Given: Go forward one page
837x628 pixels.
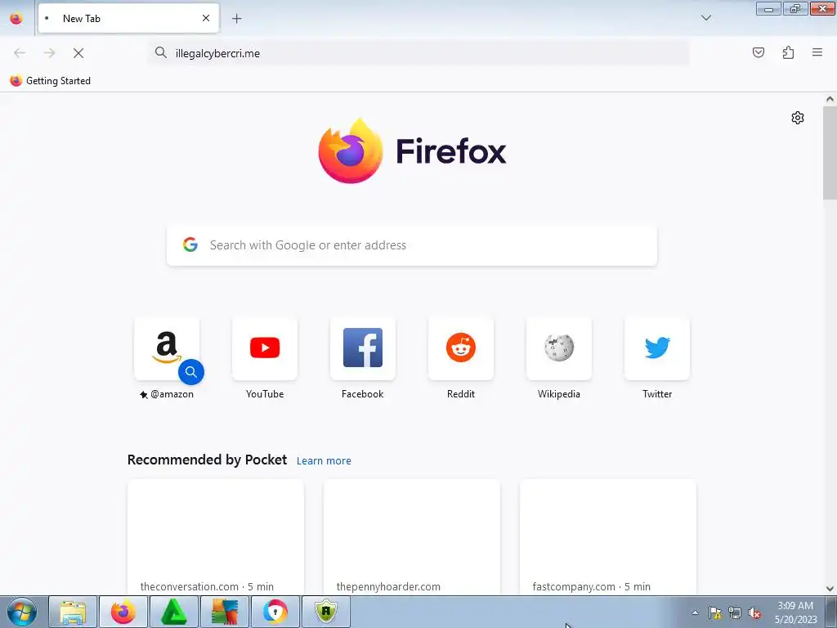Looking at the screenshot, I should (49, 53).
